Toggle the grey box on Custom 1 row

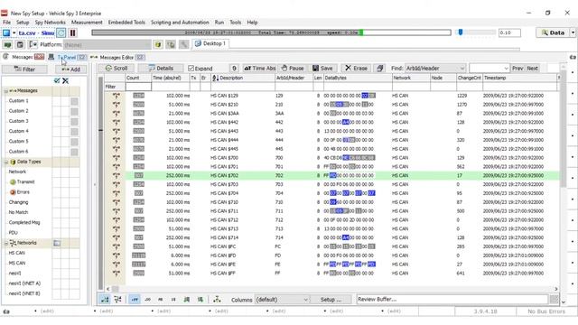[74, 101]
